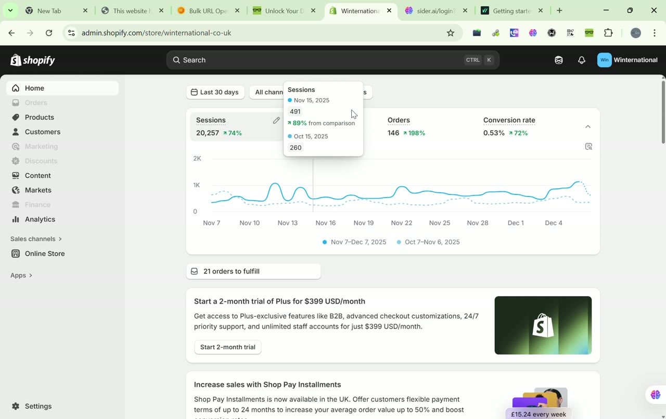The image size is (666, 419).
Task: Switch to the This website browser tab
Action: click(x=131, y=11)
